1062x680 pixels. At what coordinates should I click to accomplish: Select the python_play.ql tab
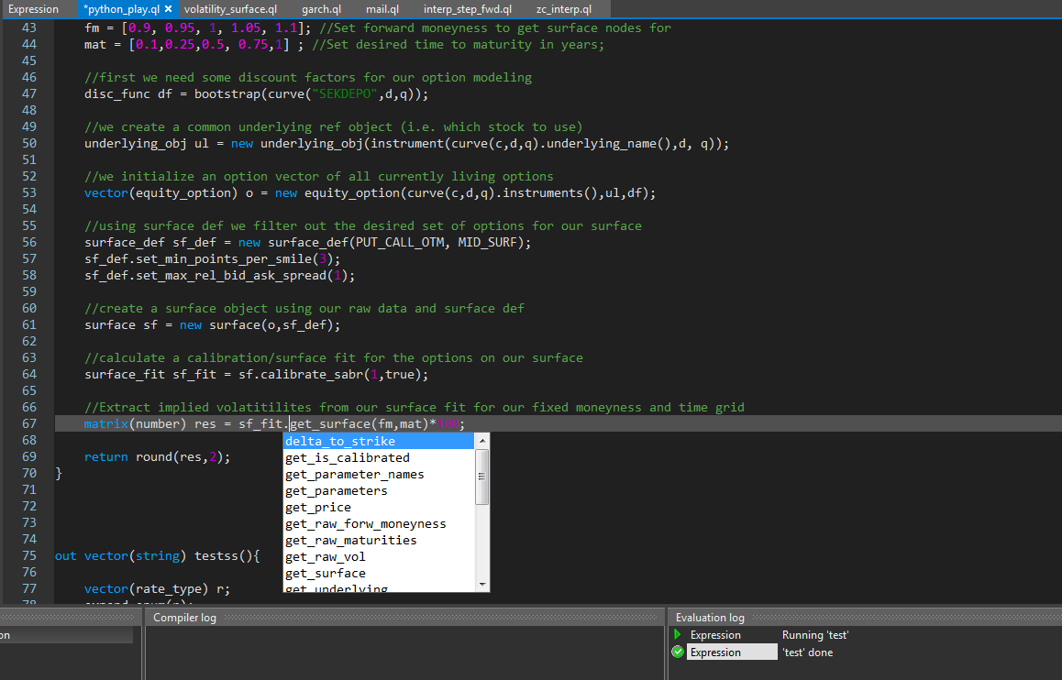point(121,9)
